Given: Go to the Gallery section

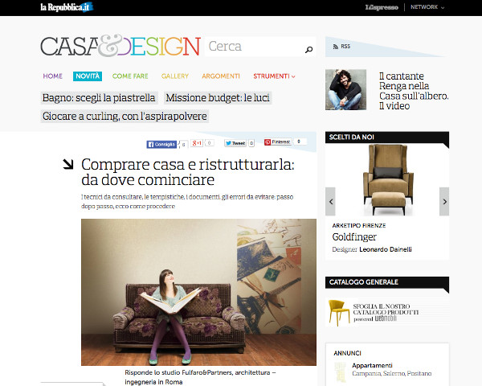Looking at the screenshot, I should click(x=175, y=76).
